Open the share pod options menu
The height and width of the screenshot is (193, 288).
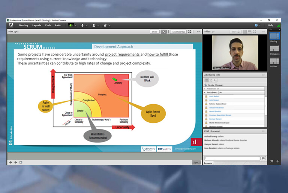(x=198, y=31)
